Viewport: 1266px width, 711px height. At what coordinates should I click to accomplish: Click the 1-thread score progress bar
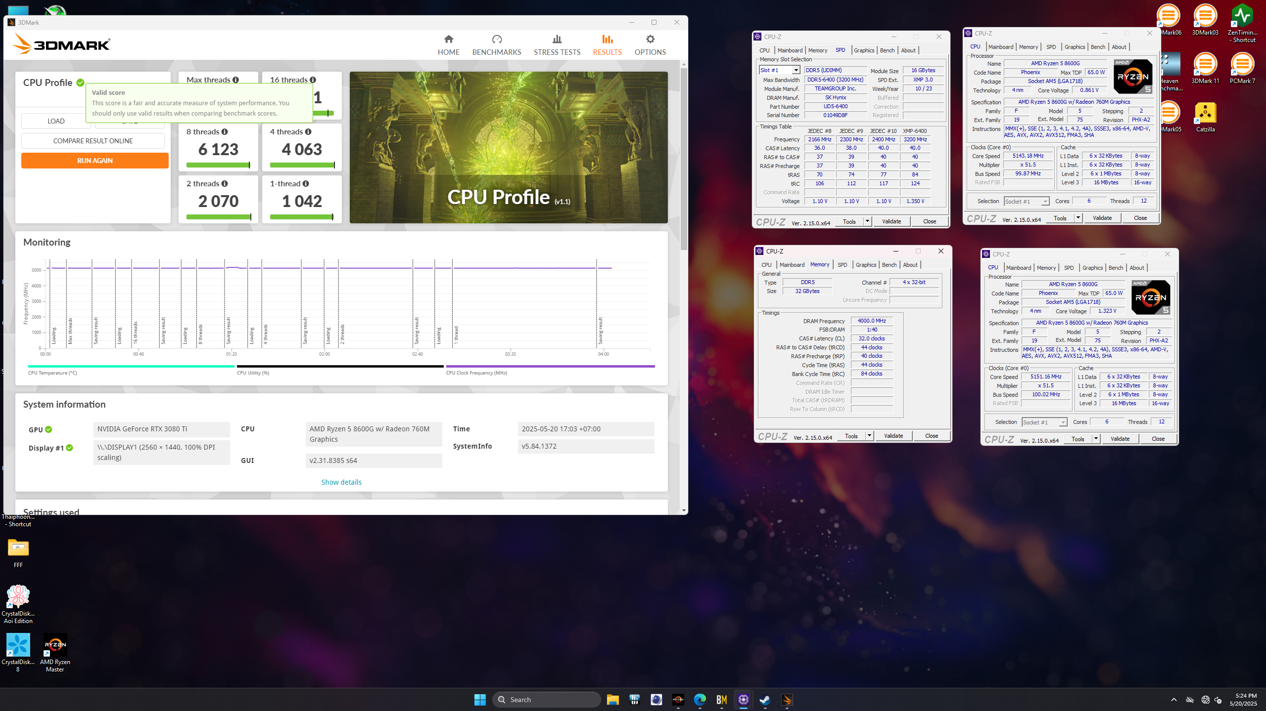pyautogui.click(x=302, y=217)
